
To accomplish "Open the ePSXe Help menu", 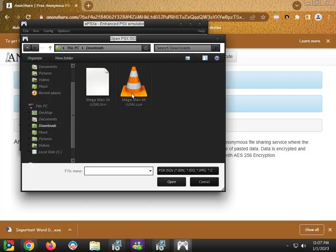I will click(201, 31).
